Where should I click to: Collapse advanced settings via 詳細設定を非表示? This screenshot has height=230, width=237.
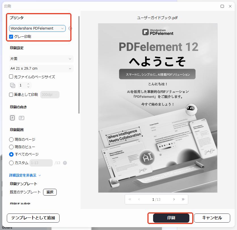[22, 175]
